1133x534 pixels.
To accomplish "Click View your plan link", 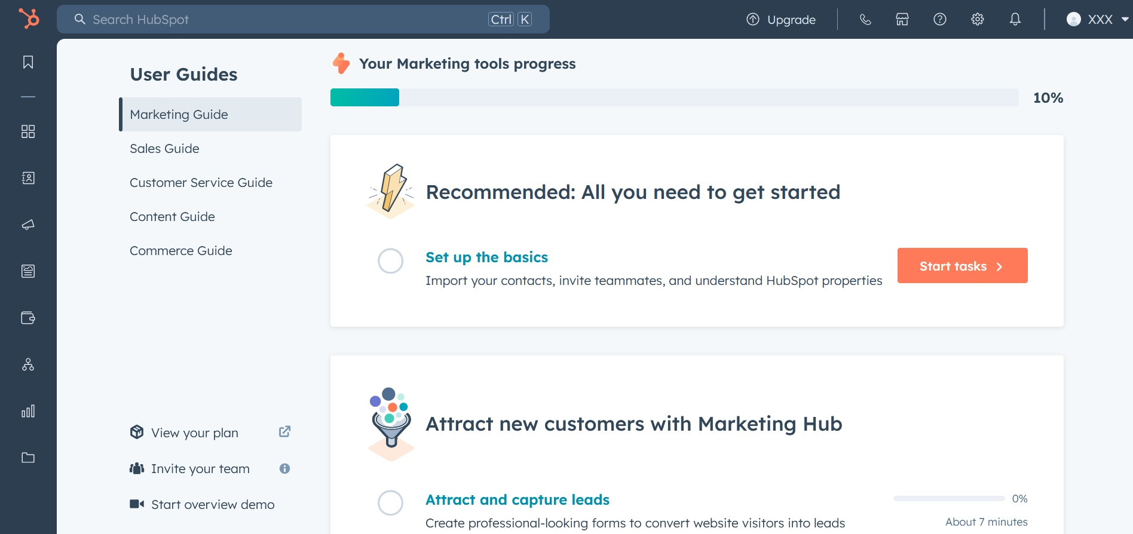I will pyautogui.click(x=195, y=432).
